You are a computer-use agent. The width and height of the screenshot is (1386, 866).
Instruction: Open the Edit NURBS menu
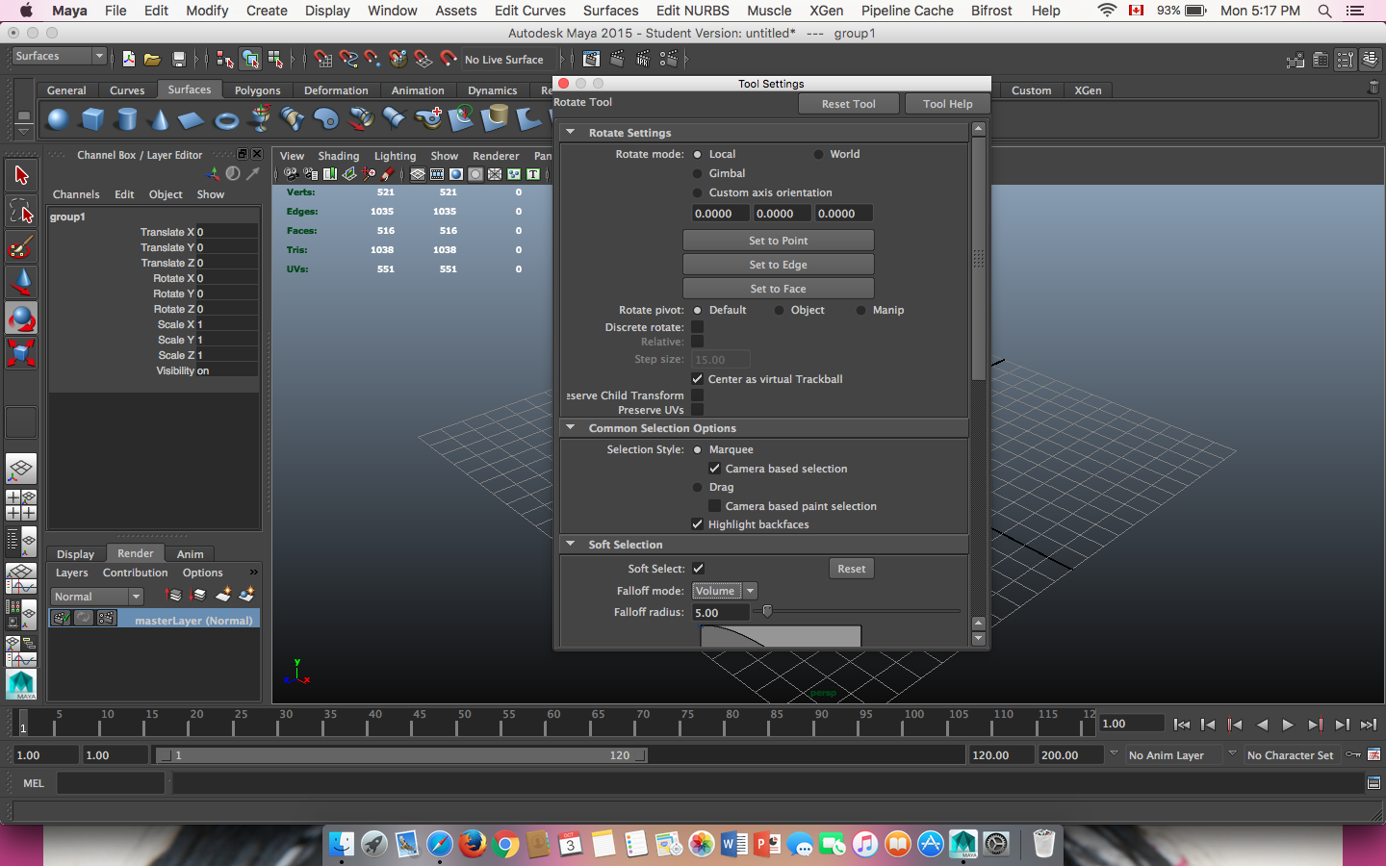(x=692, y=11)
